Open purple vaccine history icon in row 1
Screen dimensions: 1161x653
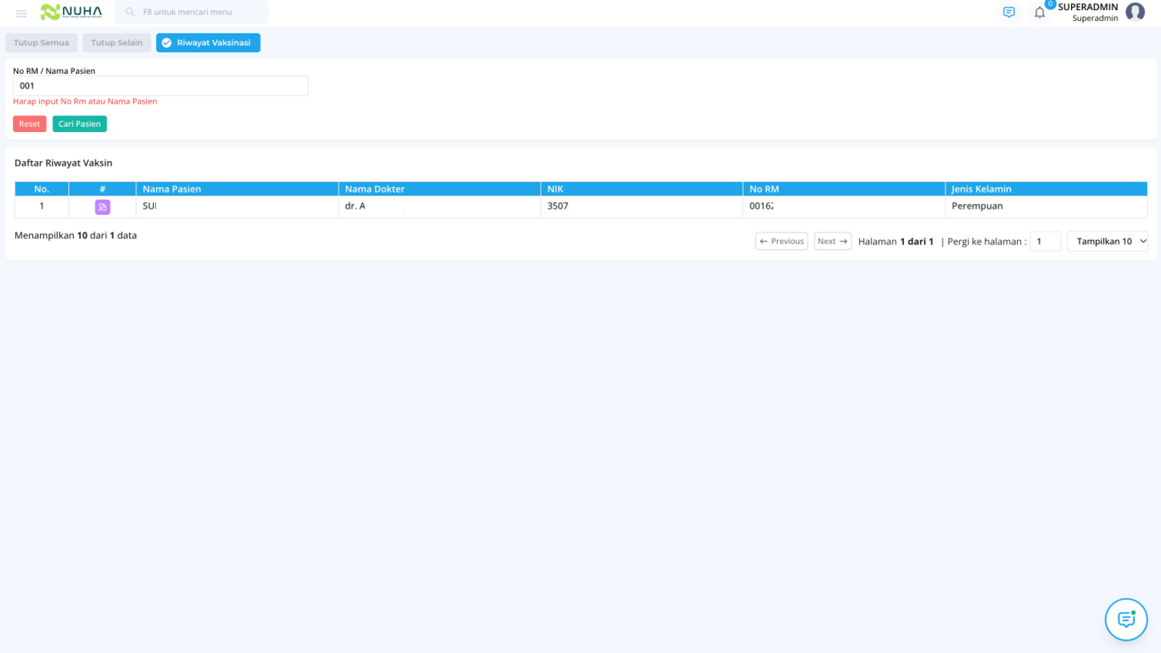pyautogui.click(x=102, y=208)
